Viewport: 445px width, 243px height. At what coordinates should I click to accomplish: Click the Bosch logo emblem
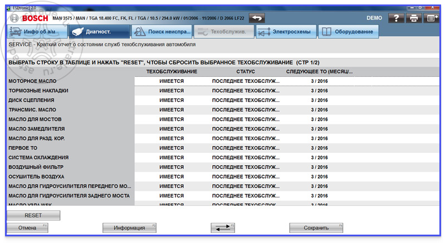coord(14,18)
